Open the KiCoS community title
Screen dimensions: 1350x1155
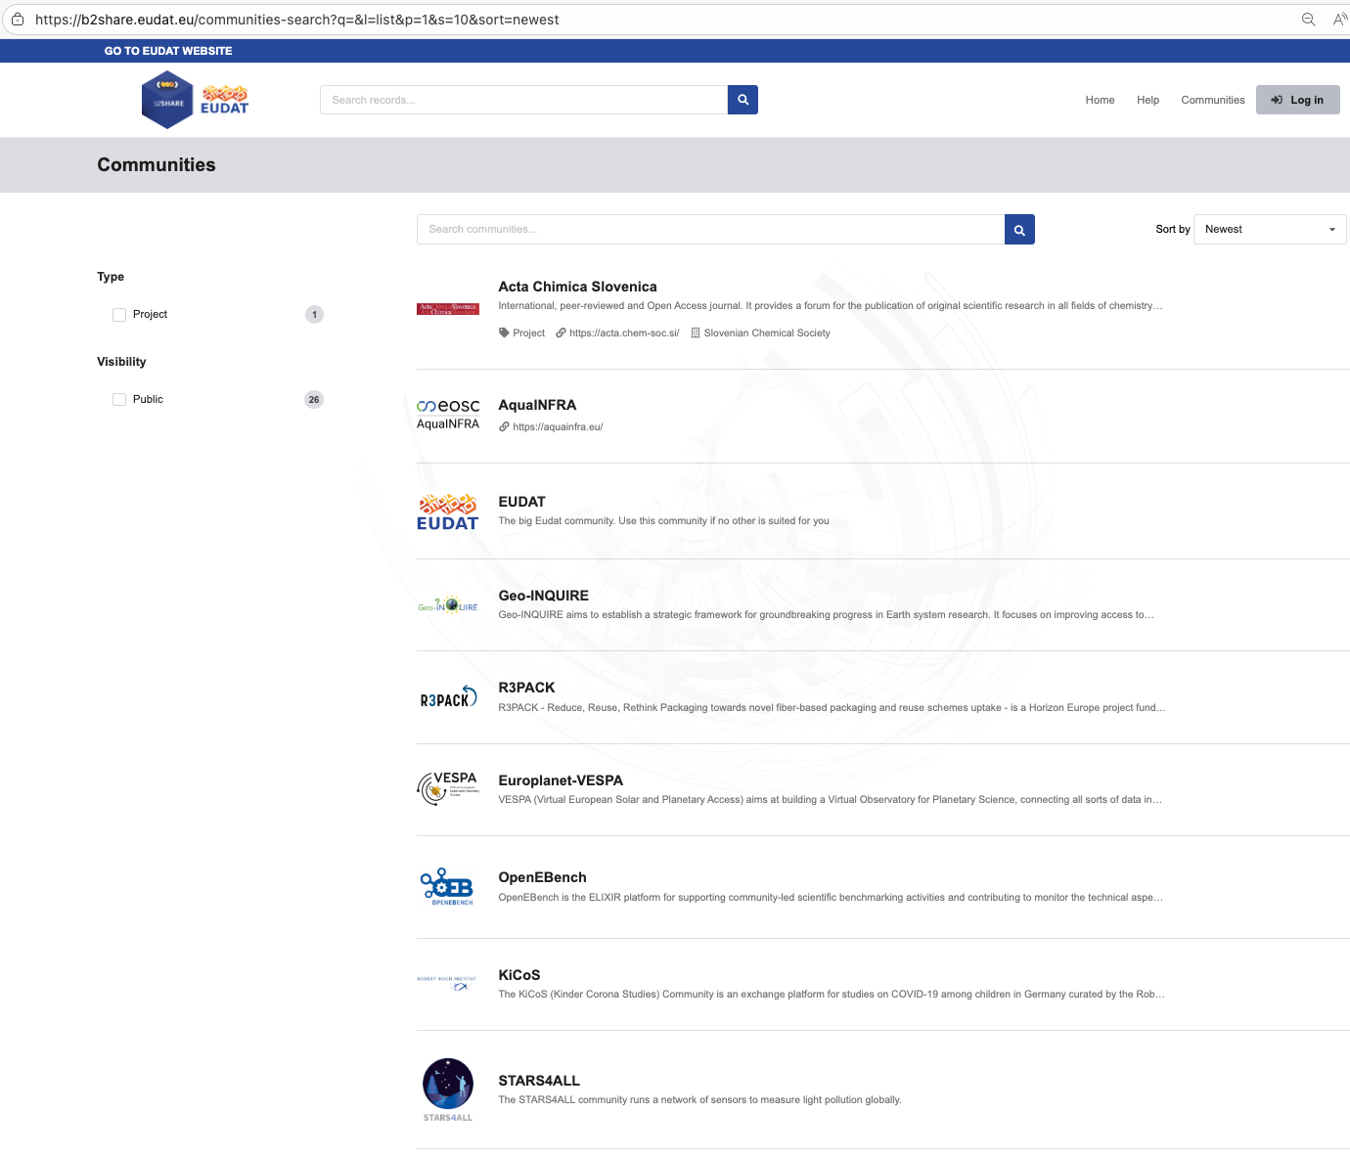518,975
